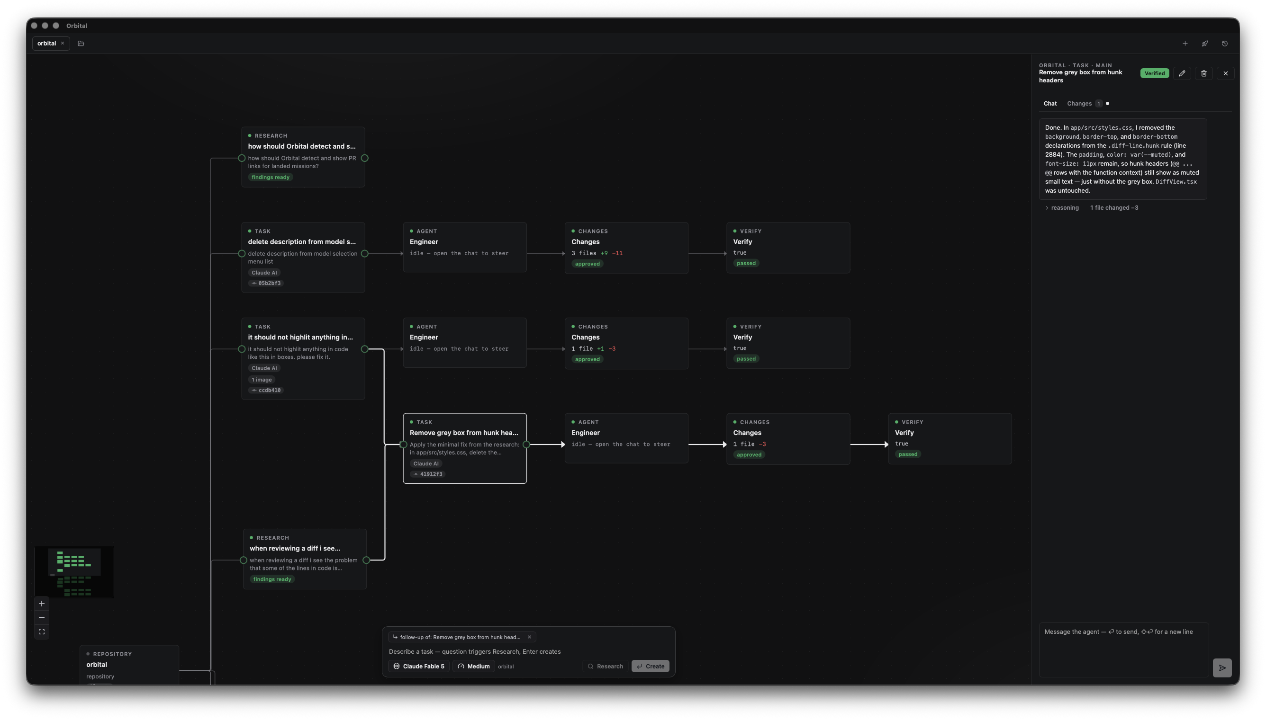Click the Create button
1266x720 pixels.
point(651,666)
